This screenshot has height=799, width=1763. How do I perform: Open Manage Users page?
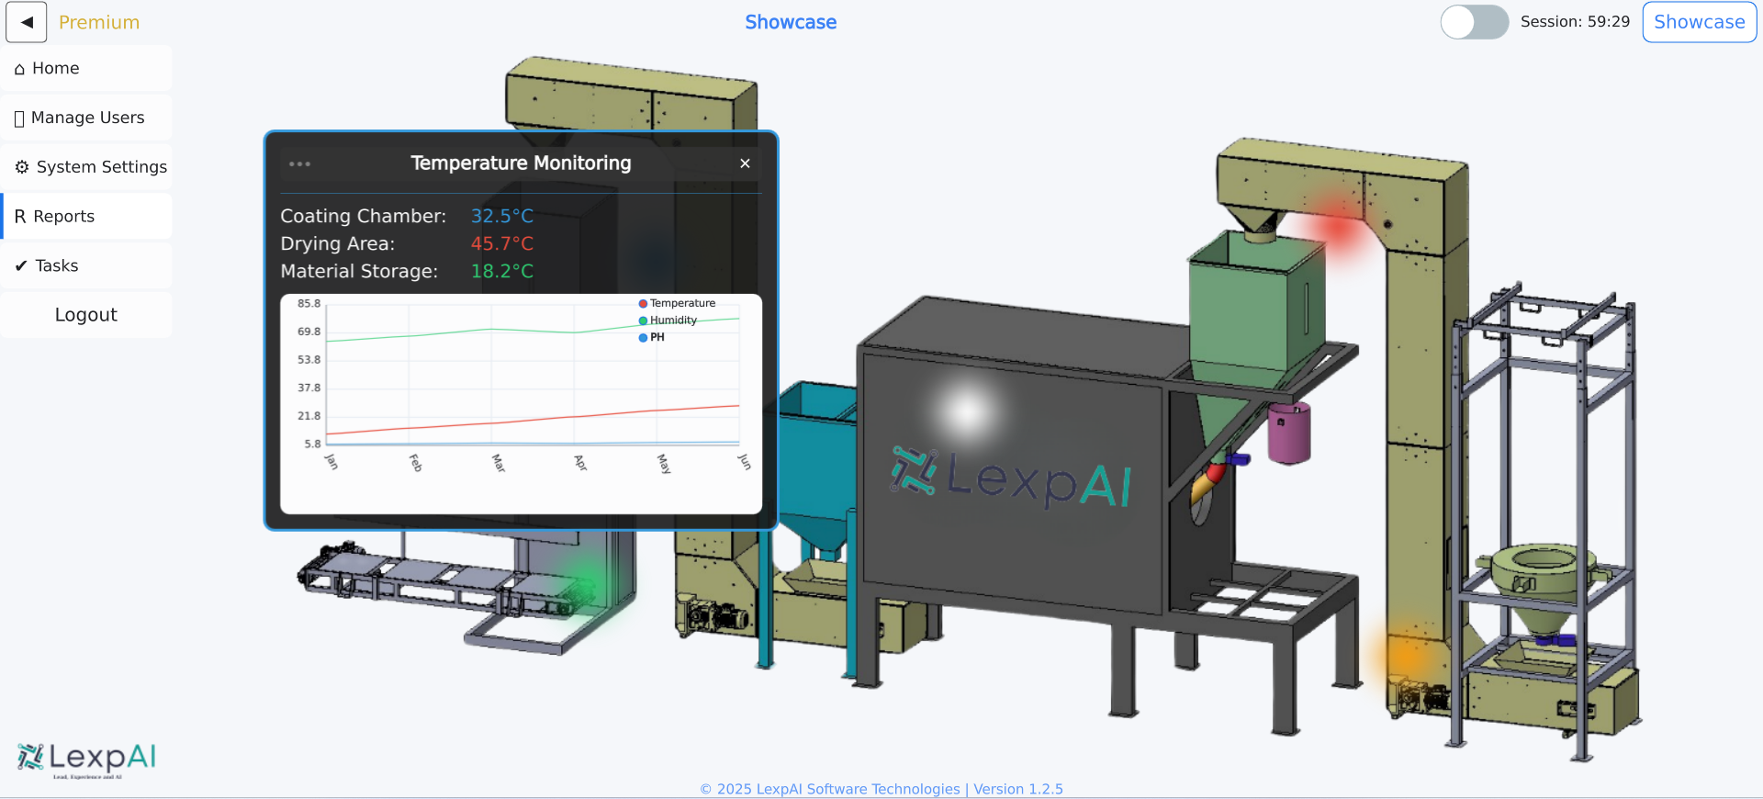tap(87, 118)
